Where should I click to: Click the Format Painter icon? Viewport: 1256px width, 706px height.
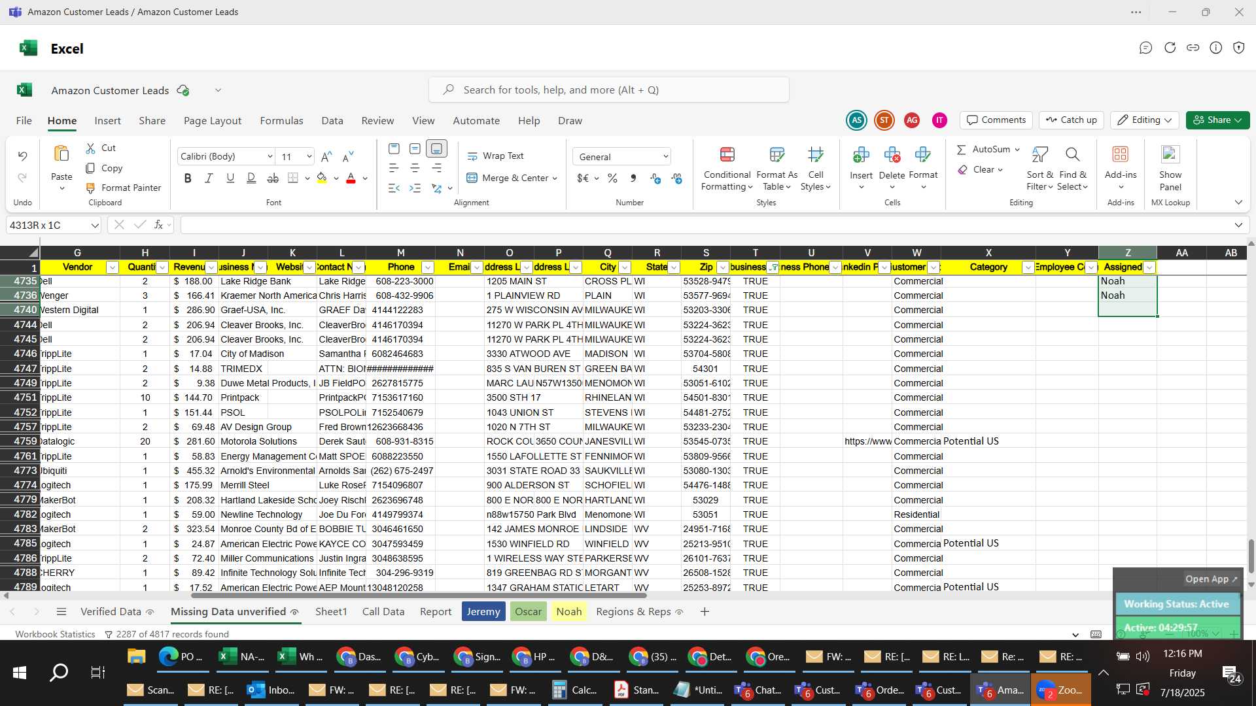click(91, 188)
